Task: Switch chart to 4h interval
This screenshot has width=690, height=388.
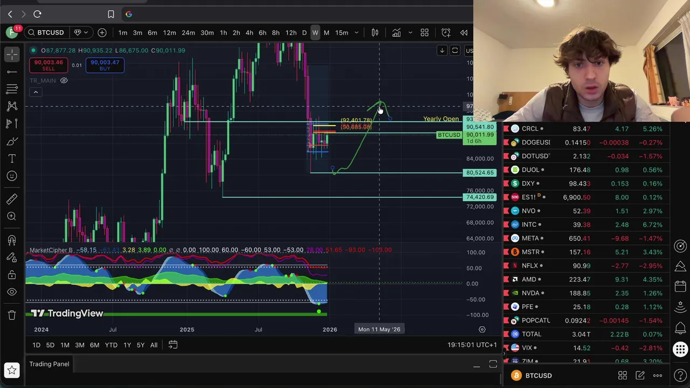Action: [x=249, y=33]
